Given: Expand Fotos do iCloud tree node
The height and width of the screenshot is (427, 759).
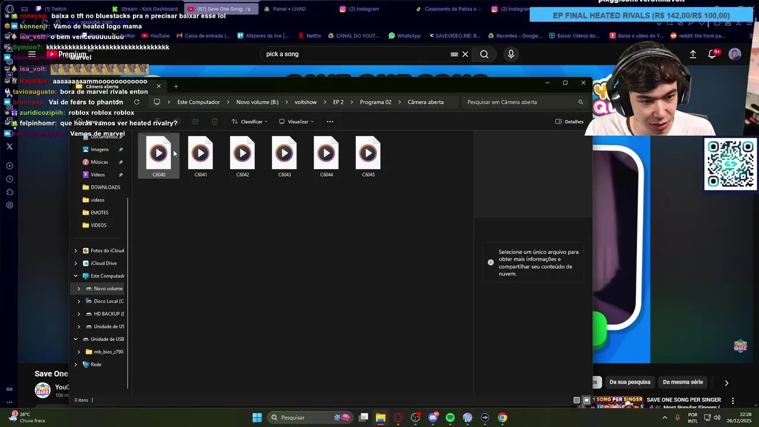Looking at the screenshot, I should click(75, 251).
